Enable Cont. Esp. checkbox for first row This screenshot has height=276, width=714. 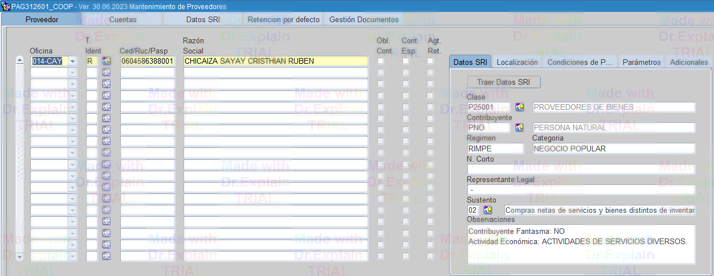coord(405,61)
